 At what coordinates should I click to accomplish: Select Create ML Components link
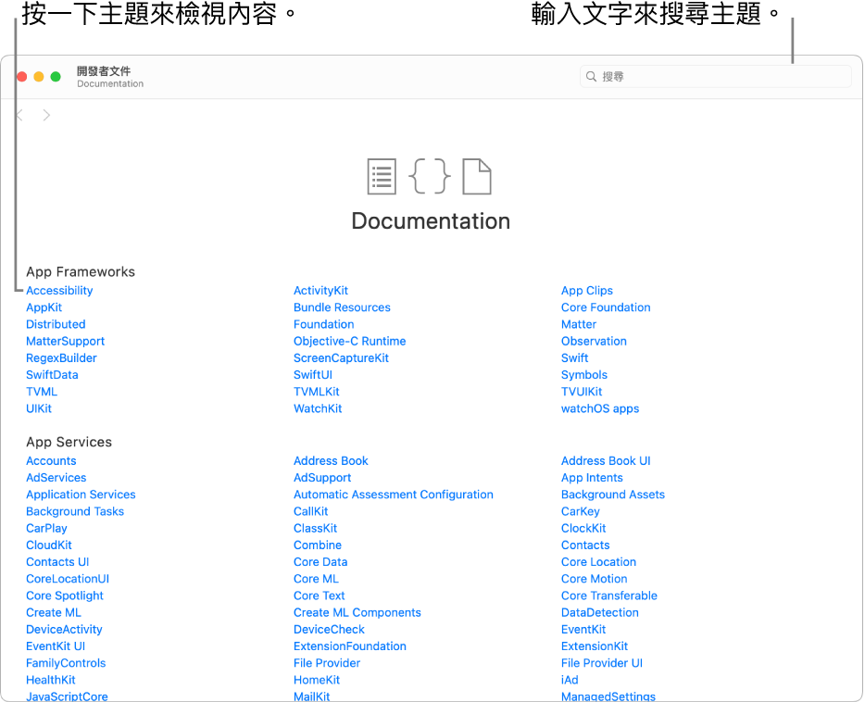357,613
